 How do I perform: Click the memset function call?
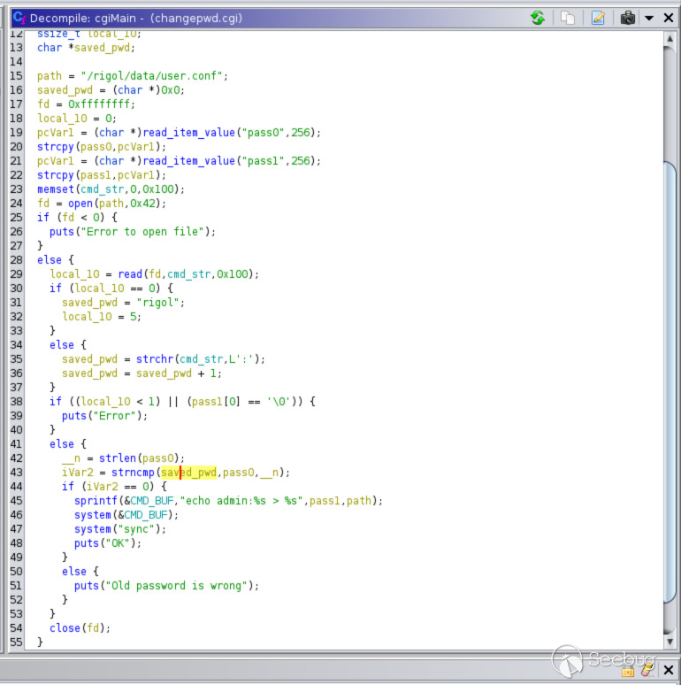(x=56, y=189)
